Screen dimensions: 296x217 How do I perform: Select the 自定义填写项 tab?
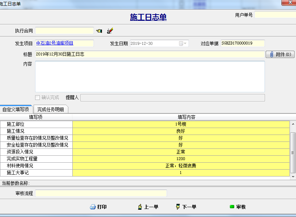pos(16,109)
